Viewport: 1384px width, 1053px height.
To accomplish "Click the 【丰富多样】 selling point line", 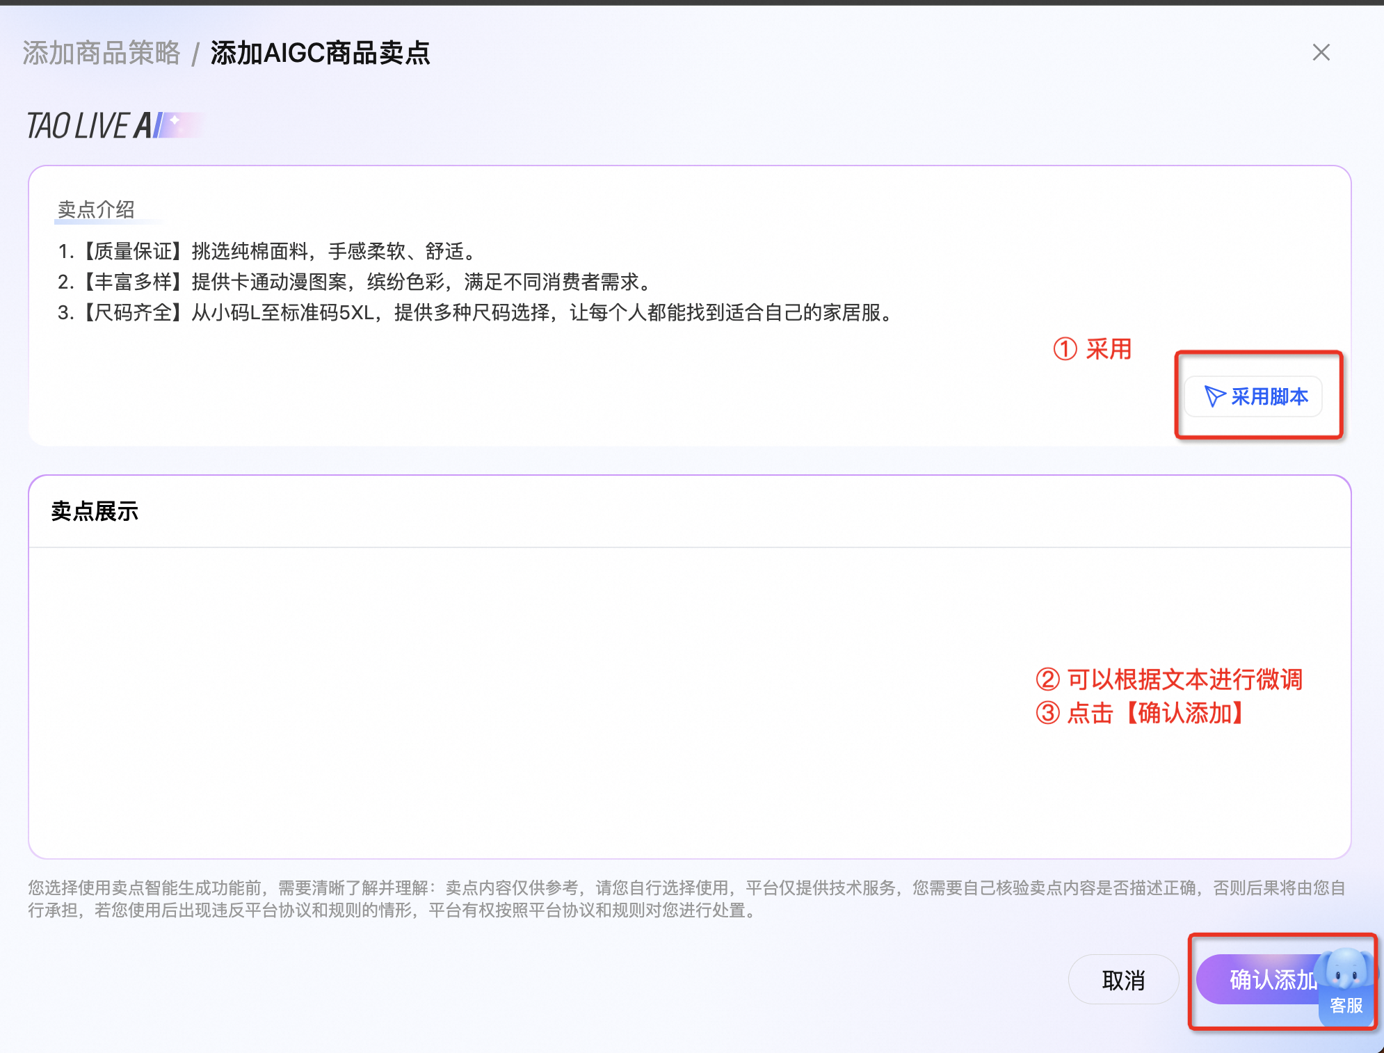I will pos(355,282).
